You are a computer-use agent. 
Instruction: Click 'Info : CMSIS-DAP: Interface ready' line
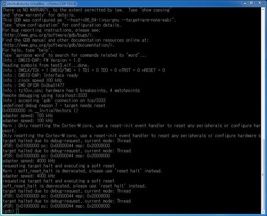40,75
